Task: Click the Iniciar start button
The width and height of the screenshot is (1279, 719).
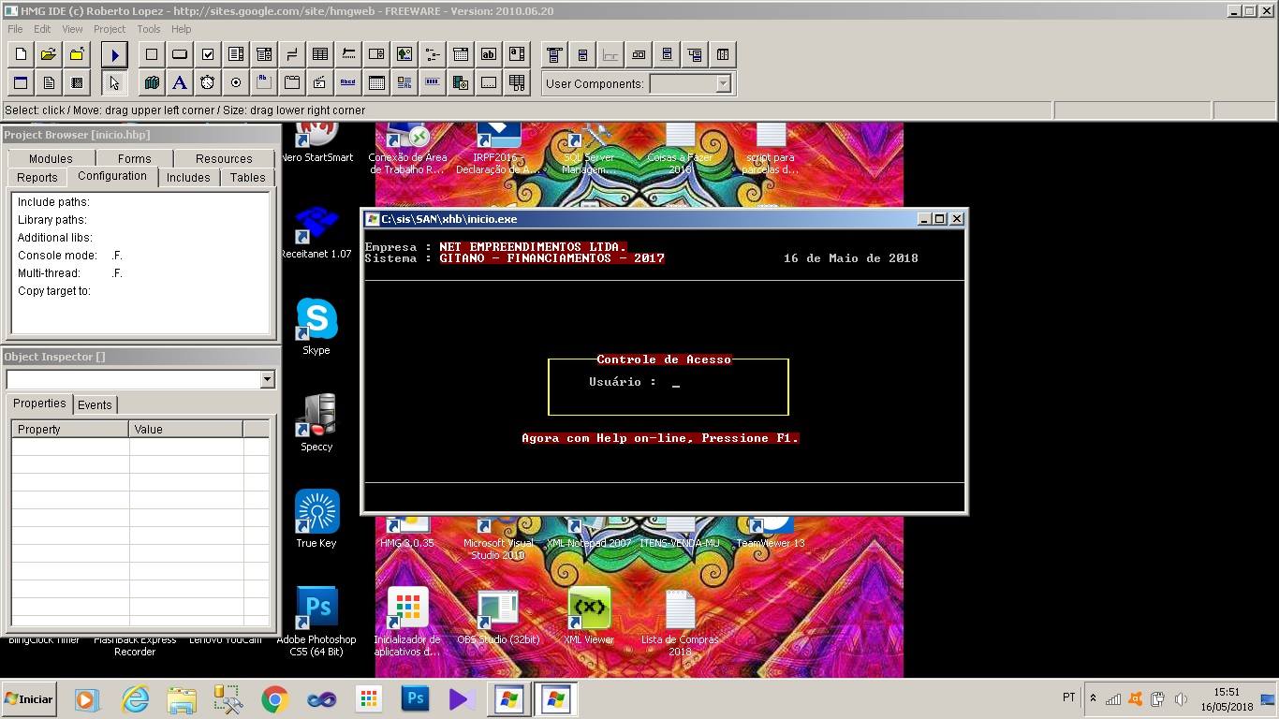Action: tap(29, 699)
